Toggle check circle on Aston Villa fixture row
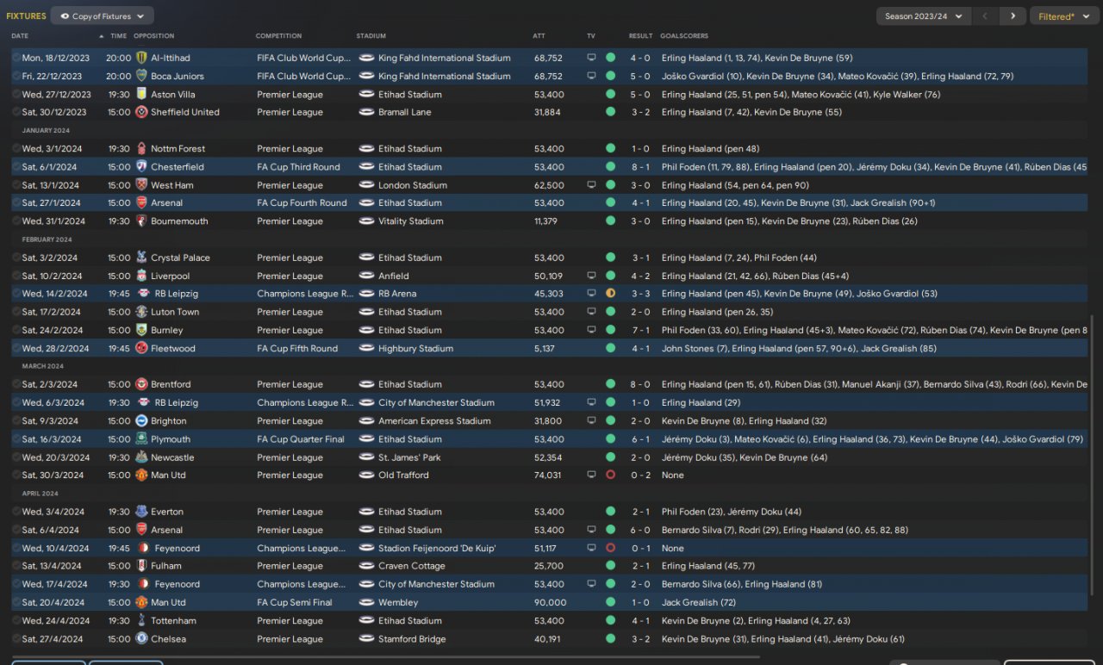The width and height of the screenshot is (1103, 665). [16, 94]
